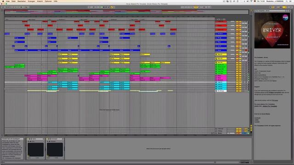
Task: Click the yellow Returns show/hide circle
Action: (x=251, y=128)
